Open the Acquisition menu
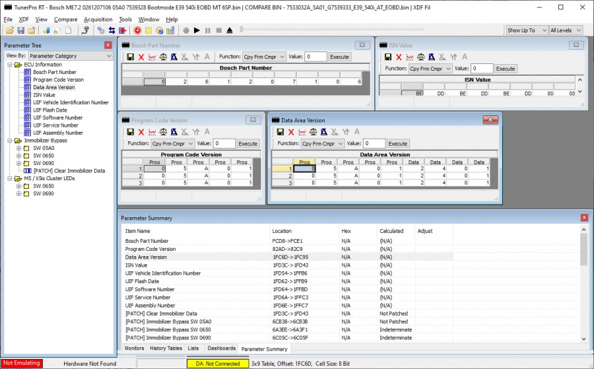The height and width of the screenshot is (369, 594). (x=98, y=19)
